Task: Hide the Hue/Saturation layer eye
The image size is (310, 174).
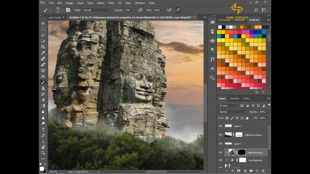Action: tap(220, 160)
